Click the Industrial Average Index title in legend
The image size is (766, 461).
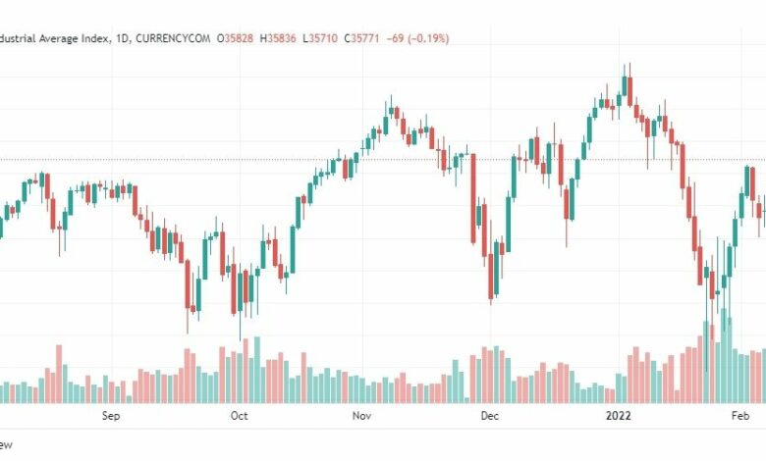(x=56, y=38)
